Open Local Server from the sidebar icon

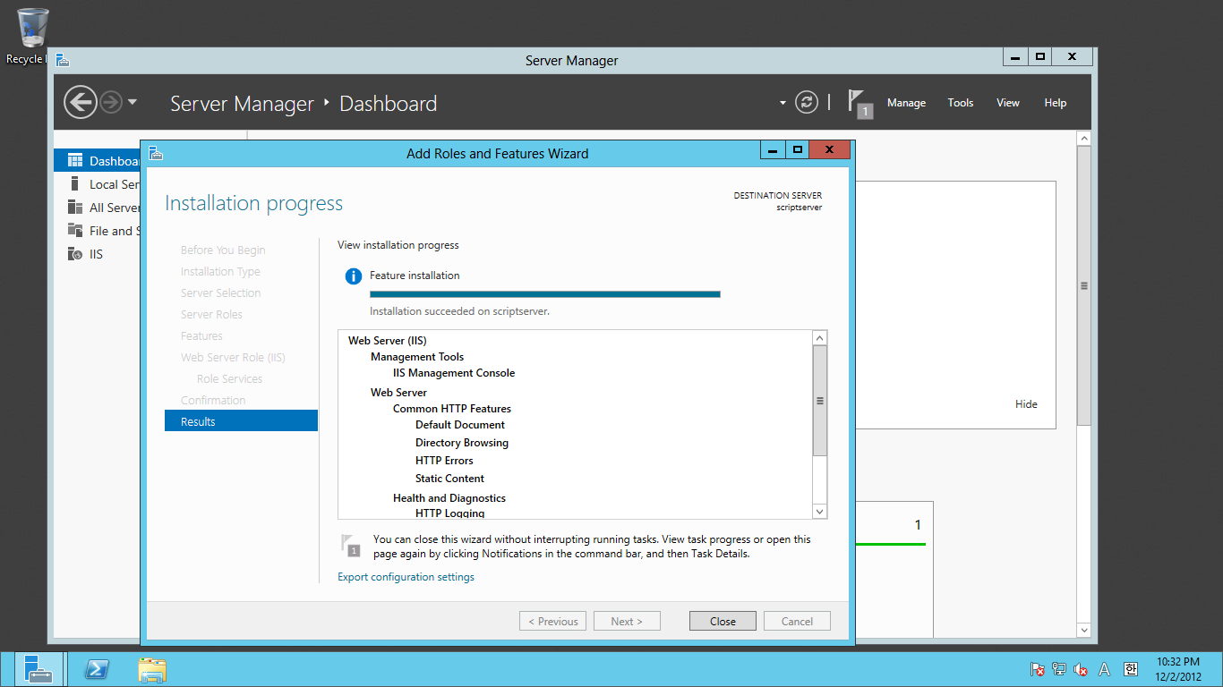[x=75, y=184]
